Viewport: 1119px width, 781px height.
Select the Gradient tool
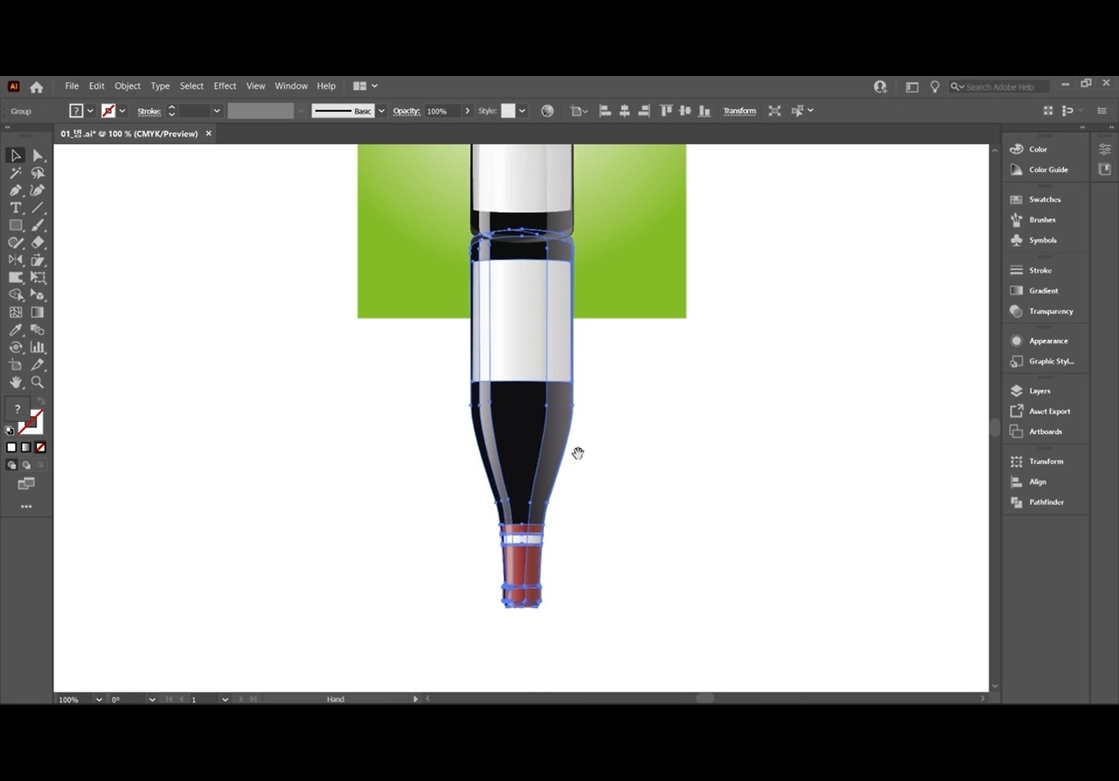[38, 313]
